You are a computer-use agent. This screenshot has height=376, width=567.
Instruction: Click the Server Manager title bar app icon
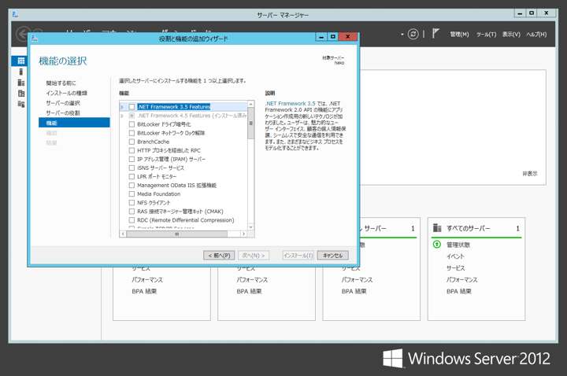point(15,14)
